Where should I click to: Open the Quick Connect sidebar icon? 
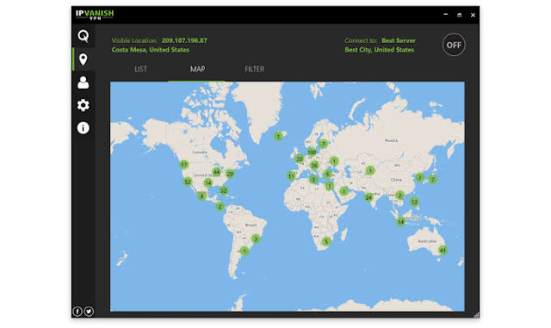84,36
